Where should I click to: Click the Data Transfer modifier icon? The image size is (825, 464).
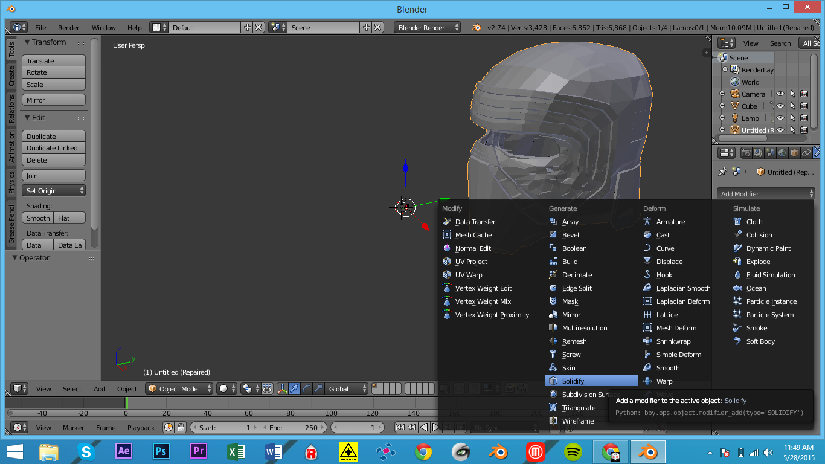click(x=447, y=222)
